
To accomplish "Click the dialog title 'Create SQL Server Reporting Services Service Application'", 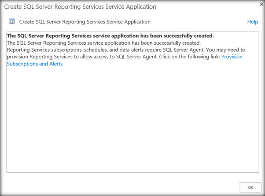I will click(x=80, y=7).
